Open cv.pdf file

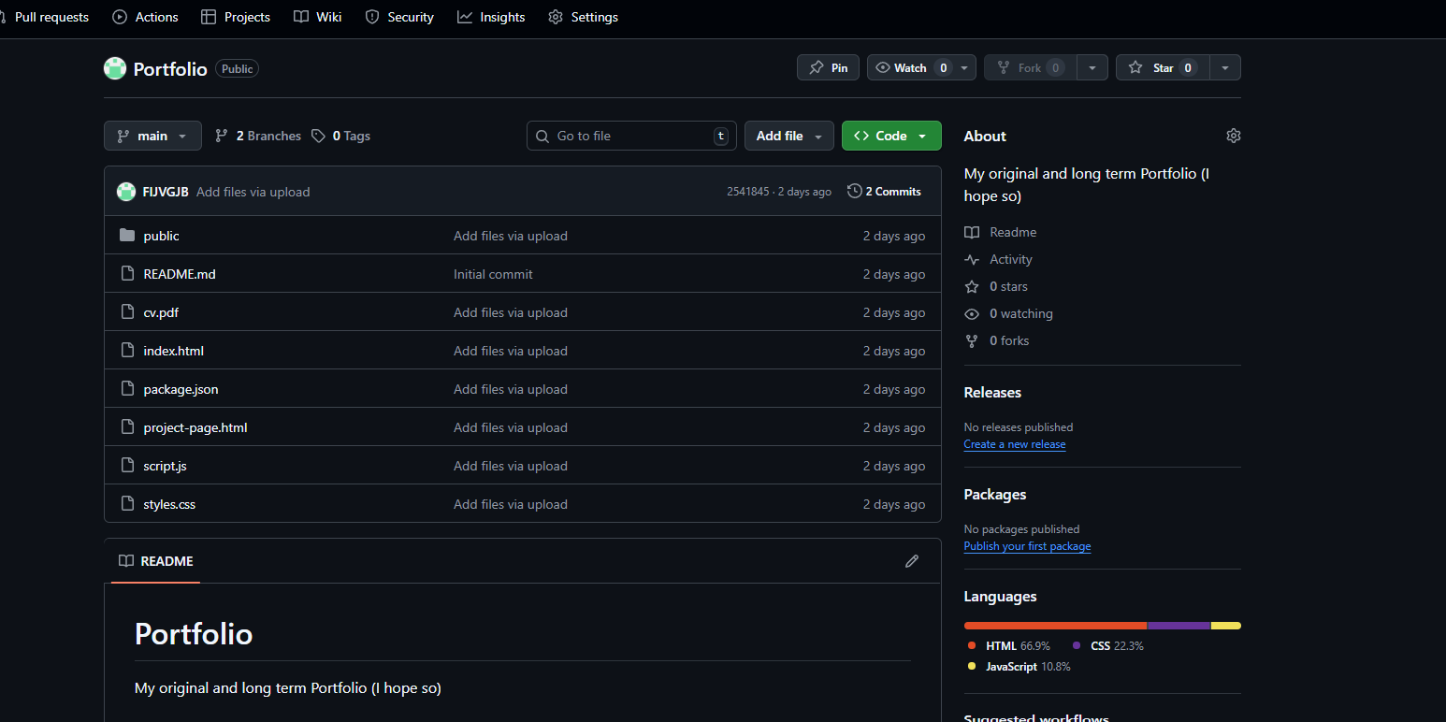[161, 312]
